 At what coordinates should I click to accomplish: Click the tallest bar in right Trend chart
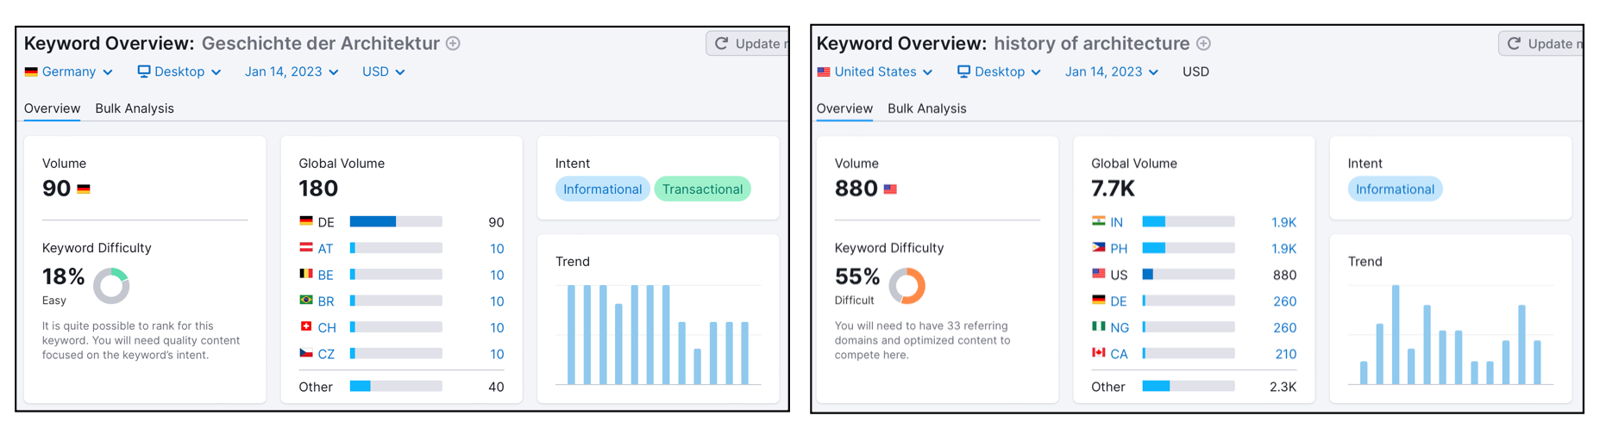[x=1396, y=334]
